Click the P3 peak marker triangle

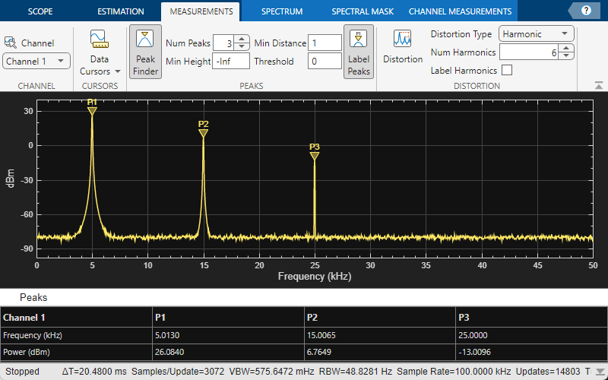[315, 156]
